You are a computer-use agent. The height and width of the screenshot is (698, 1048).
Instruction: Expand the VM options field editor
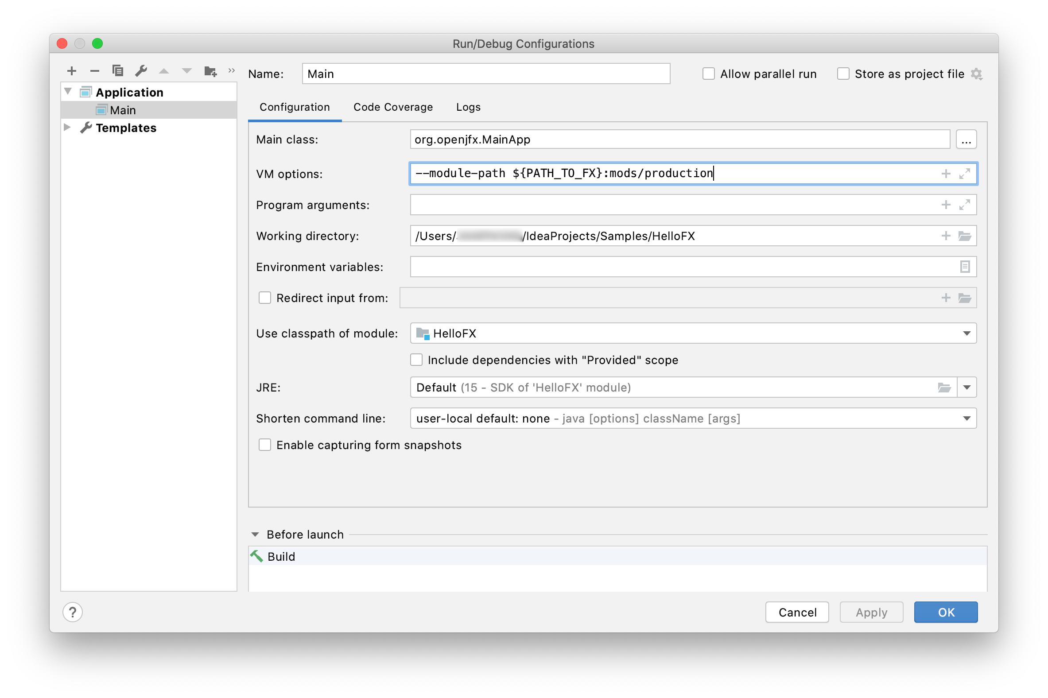pos(964,174)
